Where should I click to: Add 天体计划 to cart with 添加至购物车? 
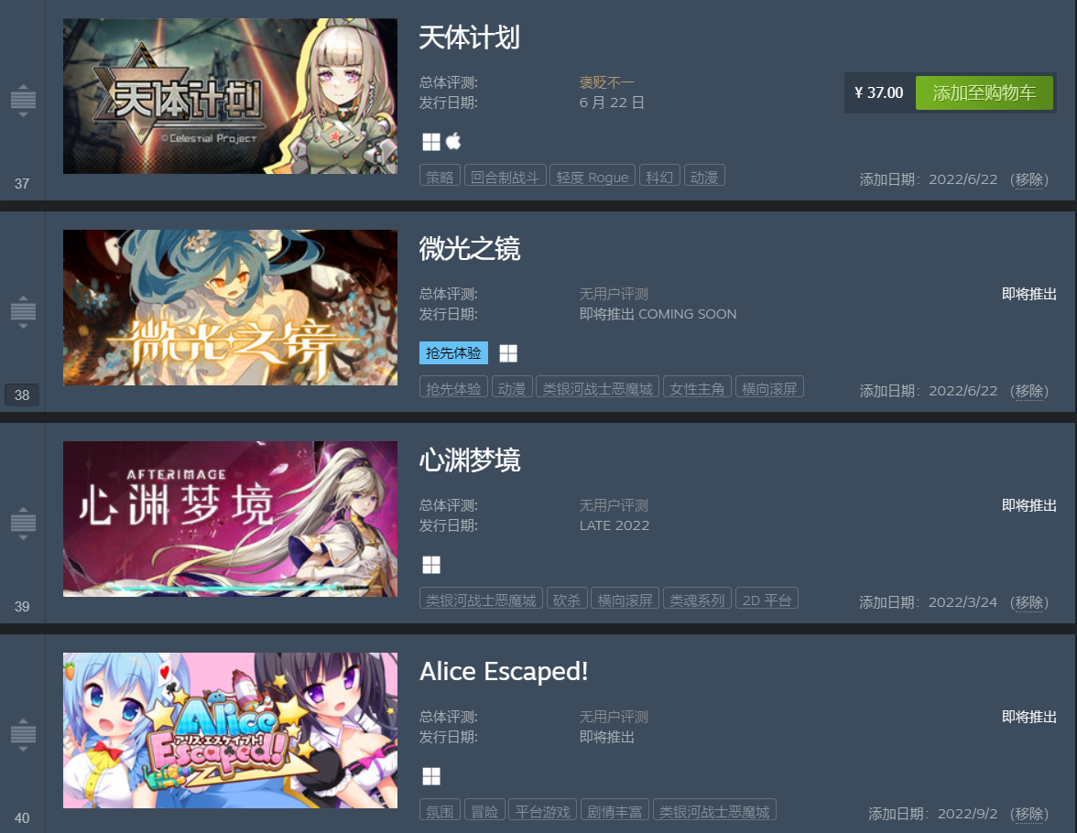(984, 92)
